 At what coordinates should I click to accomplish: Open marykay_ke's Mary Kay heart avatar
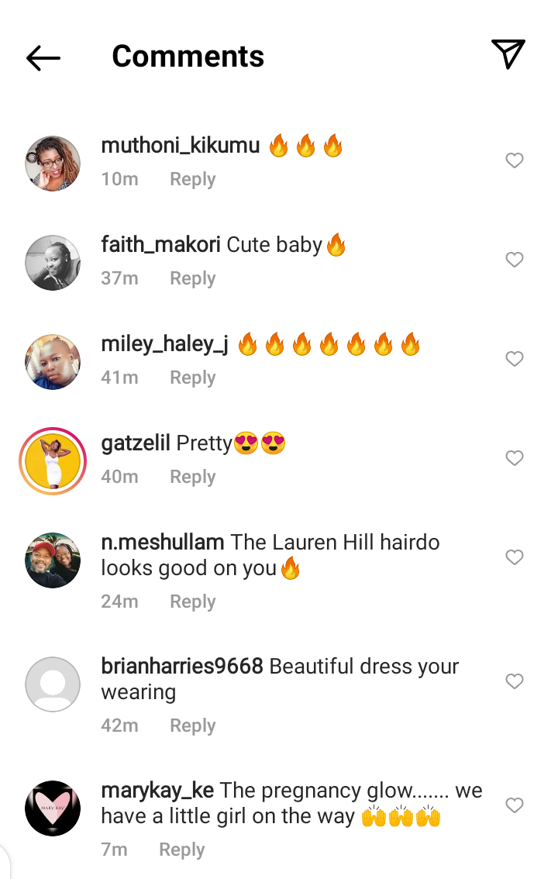pos(53,808)
